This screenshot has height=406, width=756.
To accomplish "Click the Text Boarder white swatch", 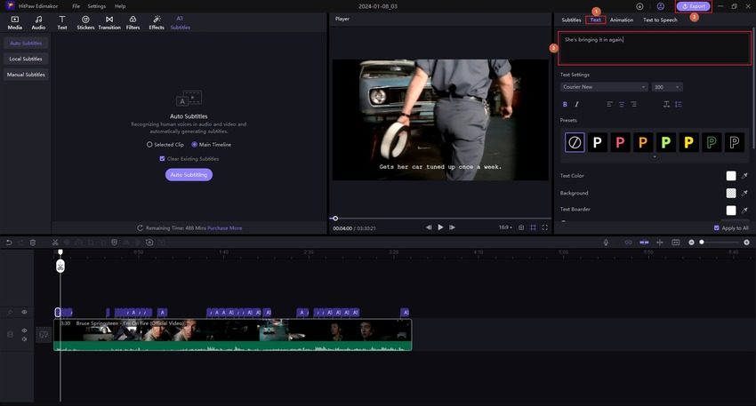I will (x=731, y=210).
